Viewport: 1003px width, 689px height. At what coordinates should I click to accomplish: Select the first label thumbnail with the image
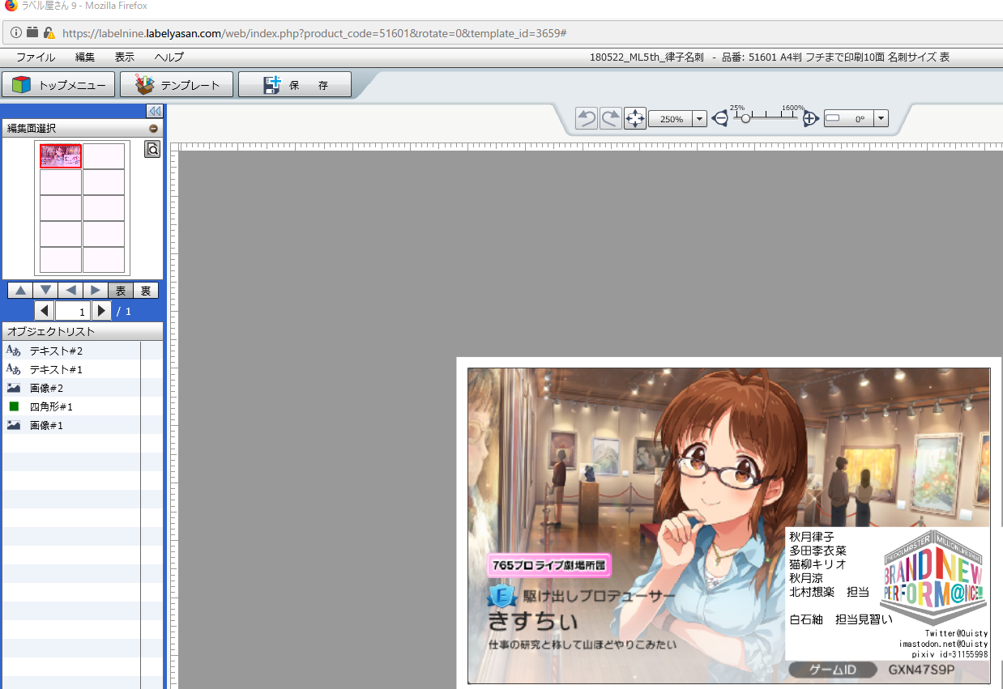(x=62, y=156)
